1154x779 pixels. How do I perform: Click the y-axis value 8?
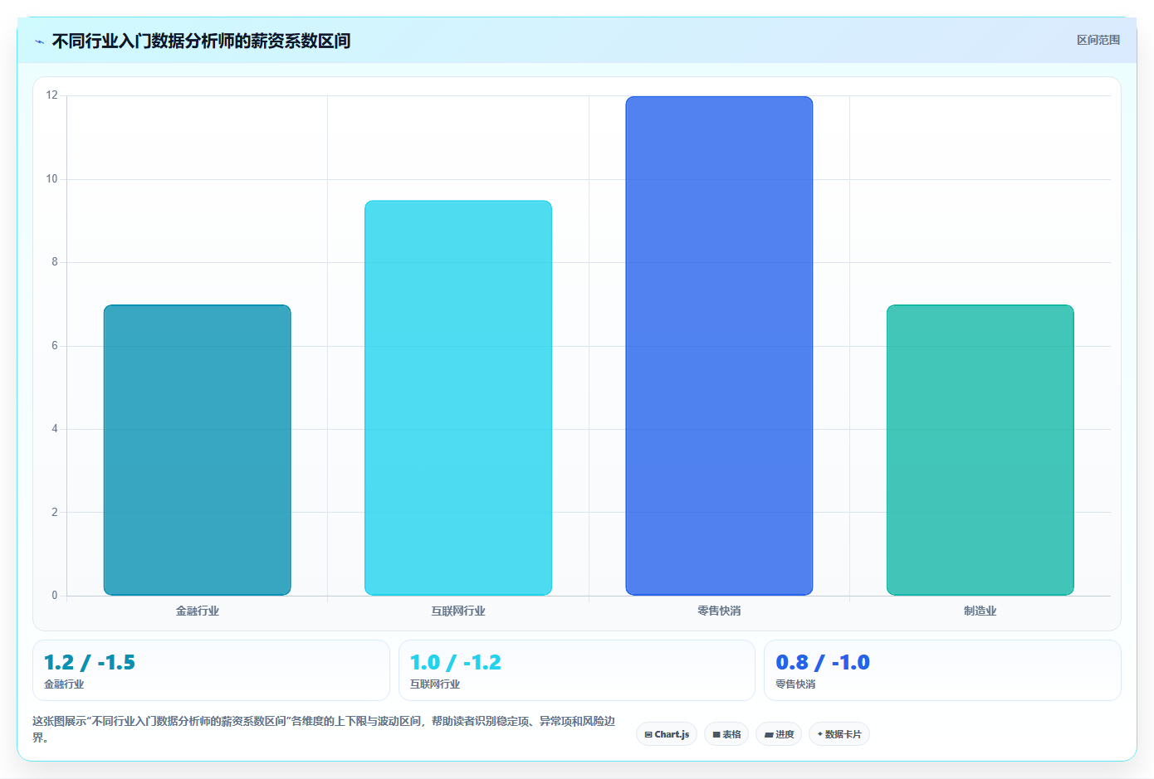point(55,262)
